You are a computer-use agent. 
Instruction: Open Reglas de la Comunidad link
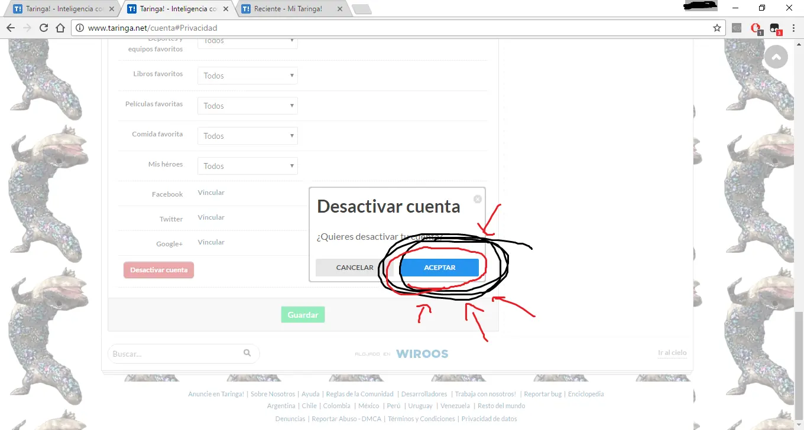coord(359,394)
